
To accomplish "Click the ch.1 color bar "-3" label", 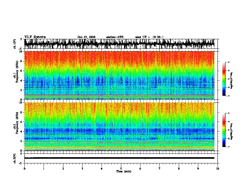I will 228,62.
